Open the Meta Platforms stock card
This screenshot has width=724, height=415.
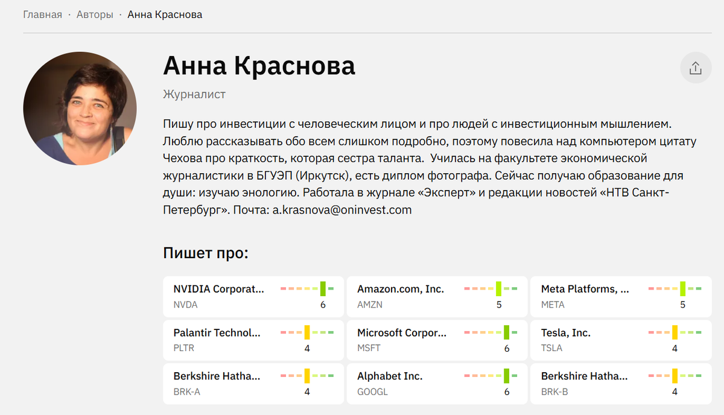pyautogui.click(x=621, y=296)
